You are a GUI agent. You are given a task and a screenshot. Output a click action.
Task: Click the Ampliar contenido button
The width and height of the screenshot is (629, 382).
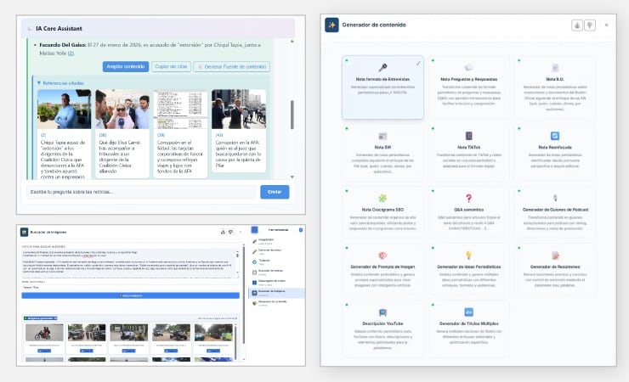tap(126, 66)
